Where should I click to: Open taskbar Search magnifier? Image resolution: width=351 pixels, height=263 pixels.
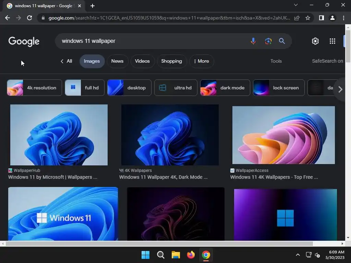point(161,255)
